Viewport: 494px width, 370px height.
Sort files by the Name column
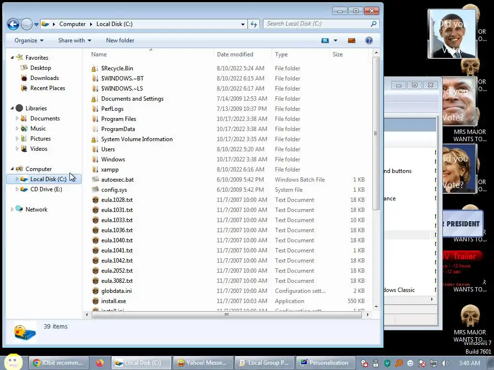coord(151,54)
